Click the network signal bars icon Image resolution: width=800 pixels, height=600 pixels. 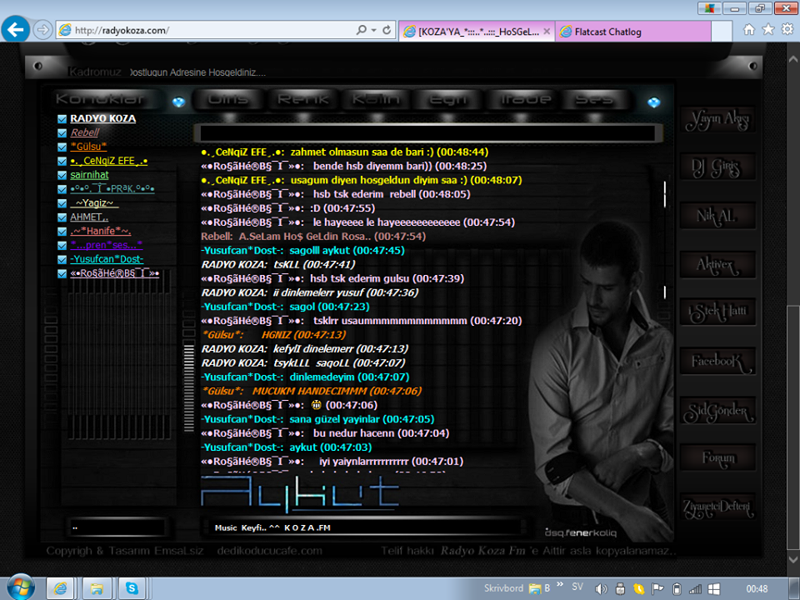[695, 589]
